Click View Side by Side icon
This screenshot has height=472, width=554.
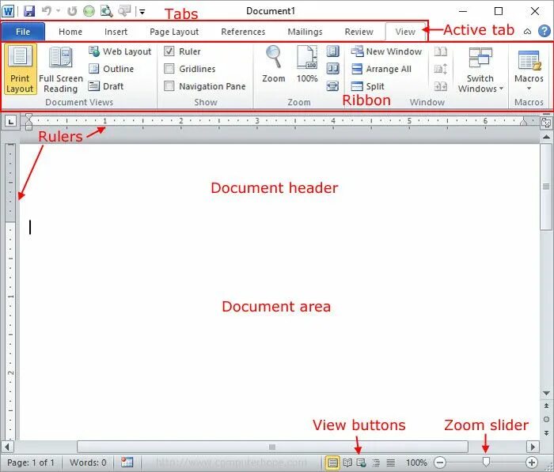click(x=441, y=52)
